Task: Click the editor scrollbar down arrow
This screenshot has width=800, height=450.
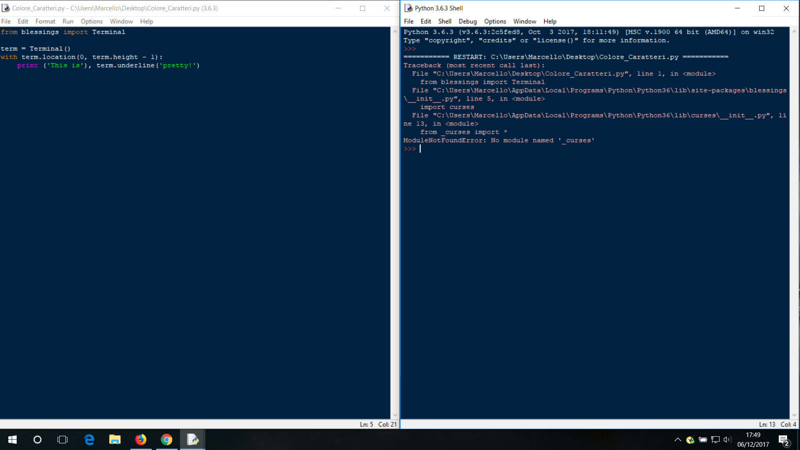Action: pyautogui.click(x=395, y=415)
